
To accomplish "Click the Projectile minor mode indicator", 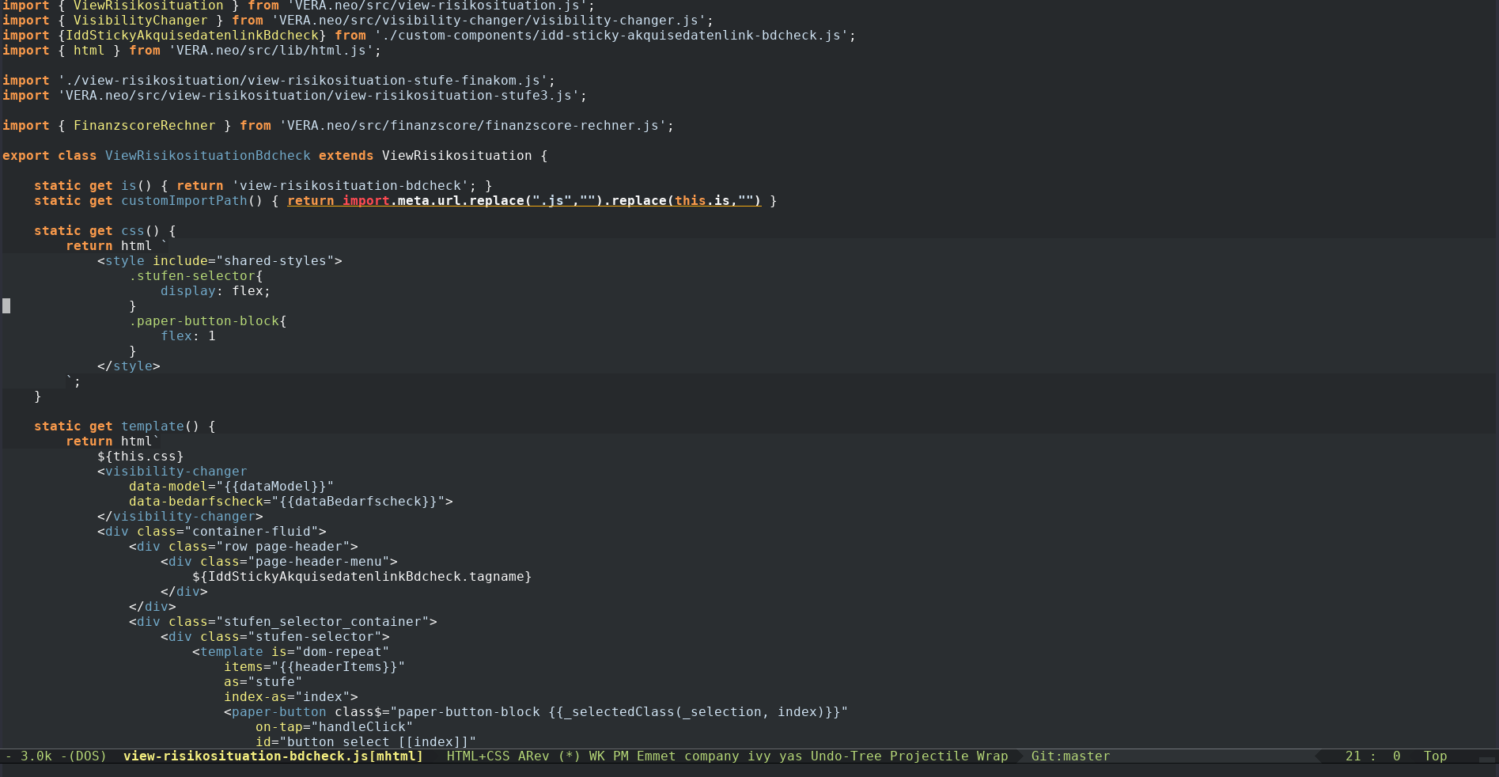I will click(929, 756).
